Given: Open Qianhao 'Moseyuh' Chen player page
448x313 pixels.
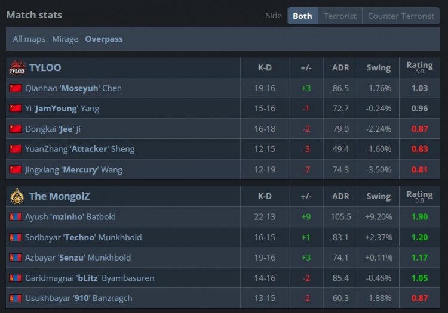Looking at the screenshot, I should point(73,88).
